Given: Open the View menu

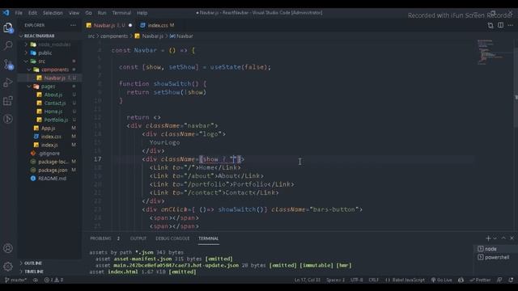Looking at the screenshot, I should click(74, 13).
